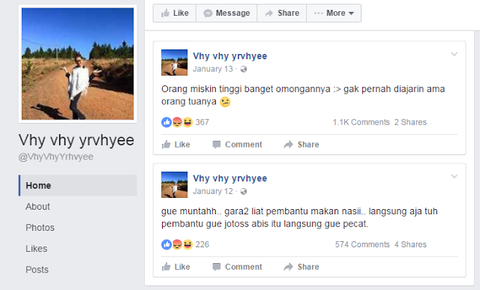Image resolution: width=480 pixels, height=290 pixels.
Task: Comment on the January 13 post
Action: pyautogui.click(x=237, y=145)
